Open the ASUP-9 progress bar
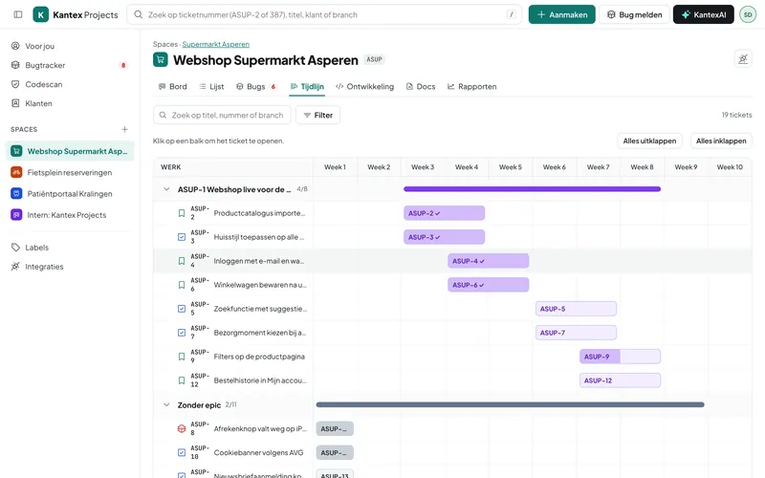Image resolution: width=765 pixels, height=478 pixels. pyautogui.click(x=620, y=357)
